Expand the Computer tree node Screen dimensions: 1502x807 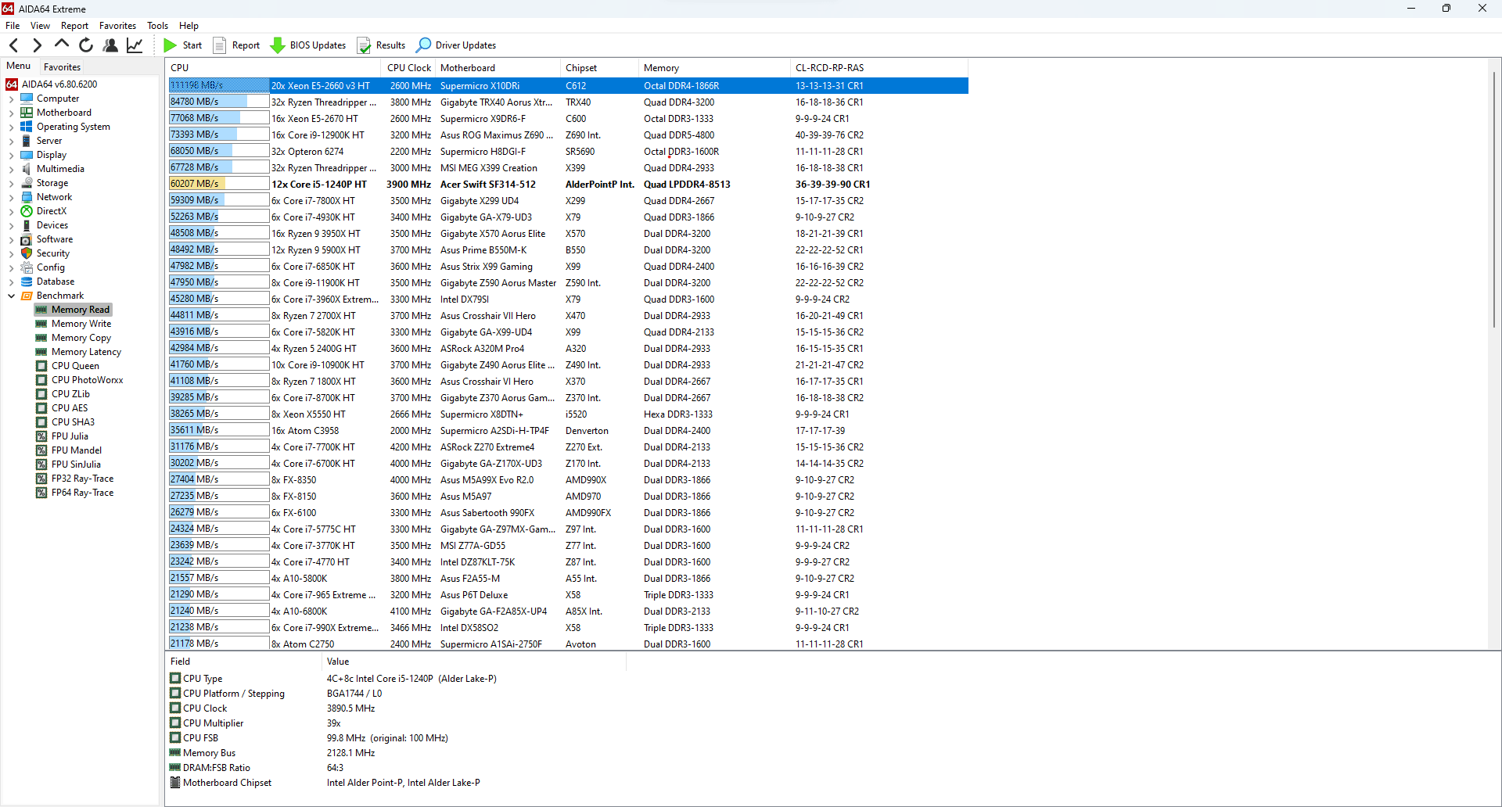tap(11, 99)
